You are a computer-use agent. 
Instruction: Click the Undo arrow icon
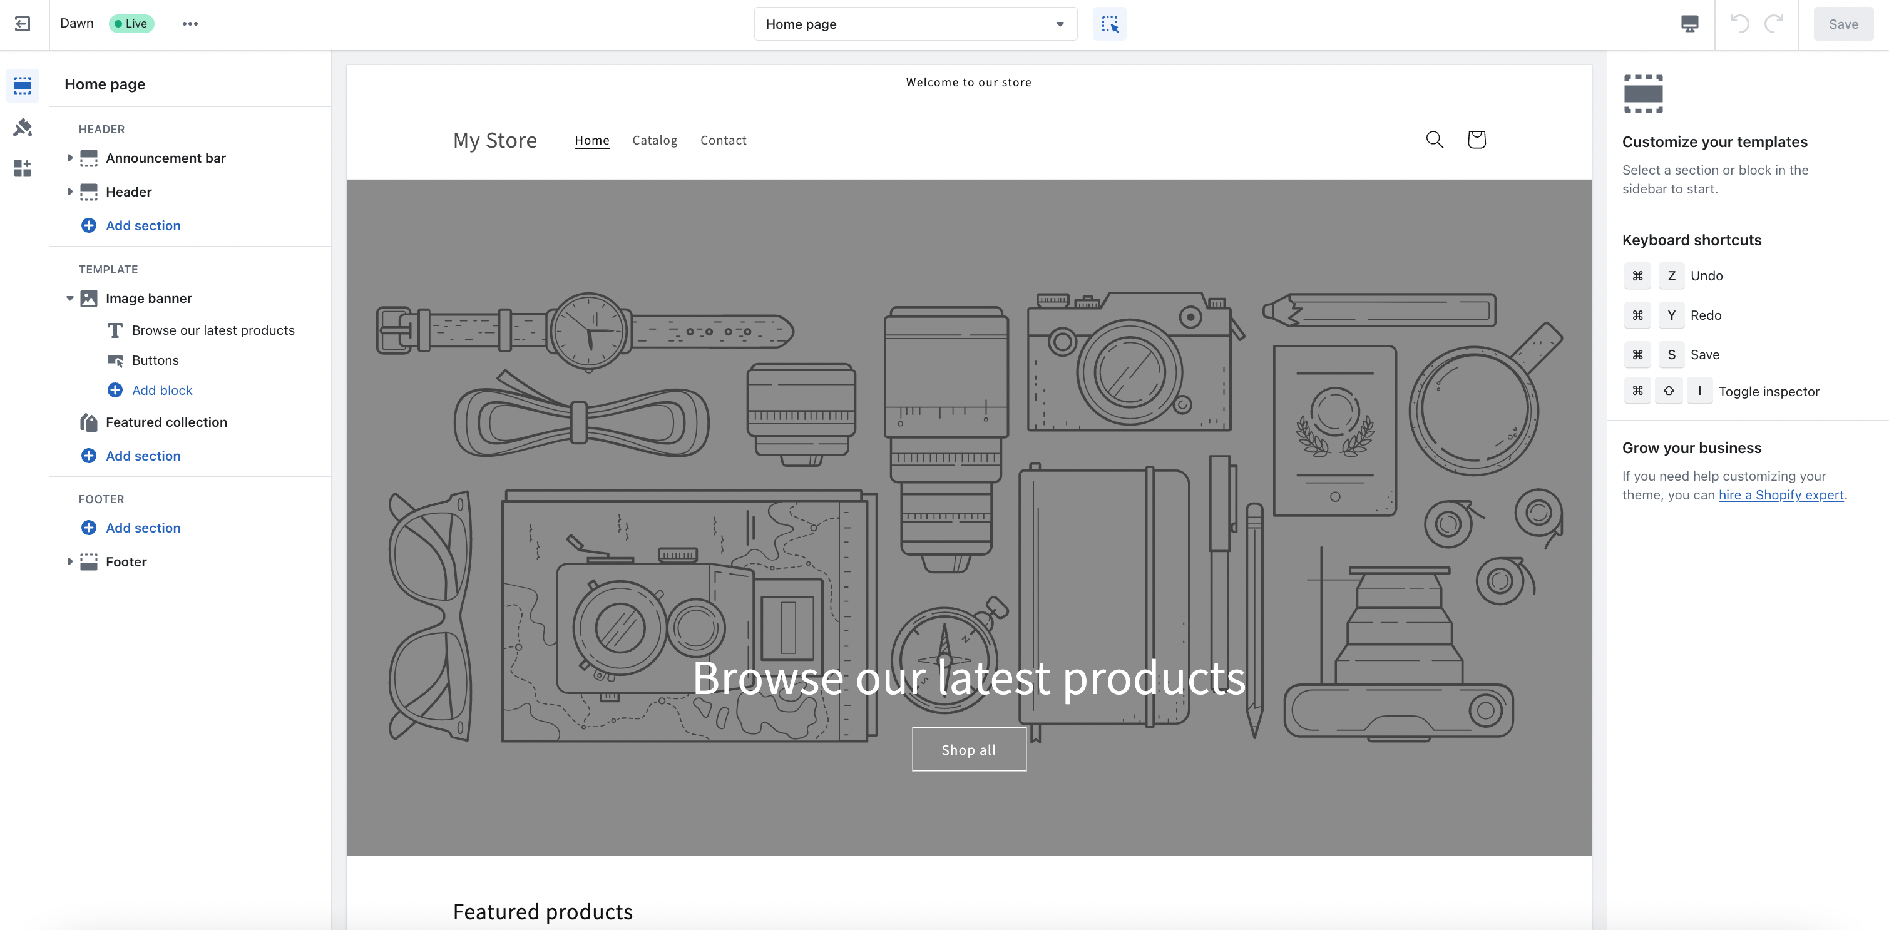pos(1739,24)
